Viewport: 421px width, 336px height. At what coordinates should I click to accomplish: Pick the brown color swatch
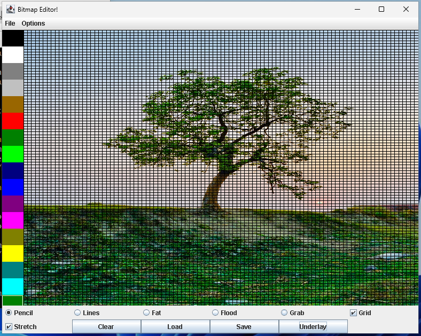pyautogui.click(x=13, y=104)
